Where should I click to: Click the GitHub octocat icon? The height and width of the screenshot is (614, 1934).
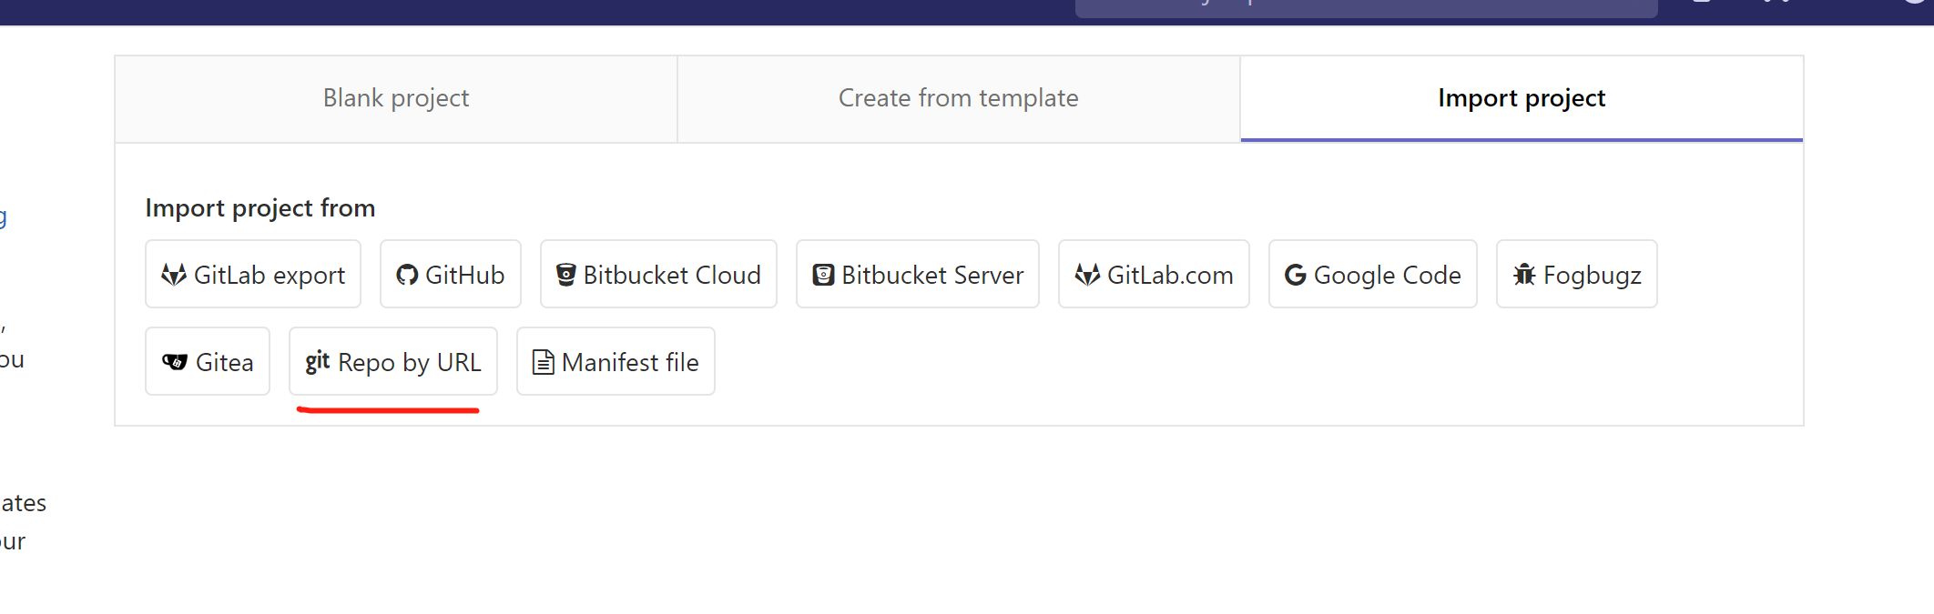[407, 275]
